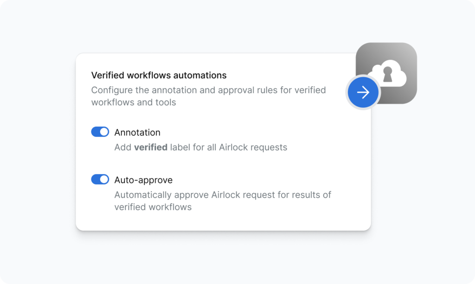
Task: Click the "Auto-approve" label text
Action: click(143, 180)
